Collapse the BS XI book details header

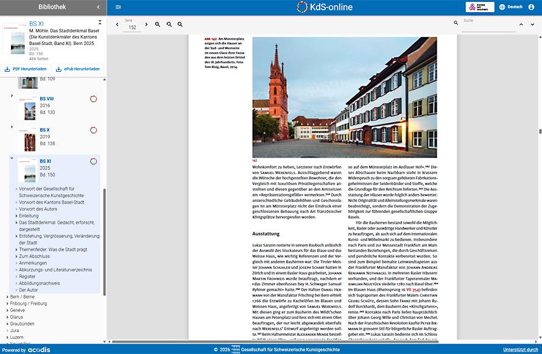pyautogui.click(x=100, y=23)
